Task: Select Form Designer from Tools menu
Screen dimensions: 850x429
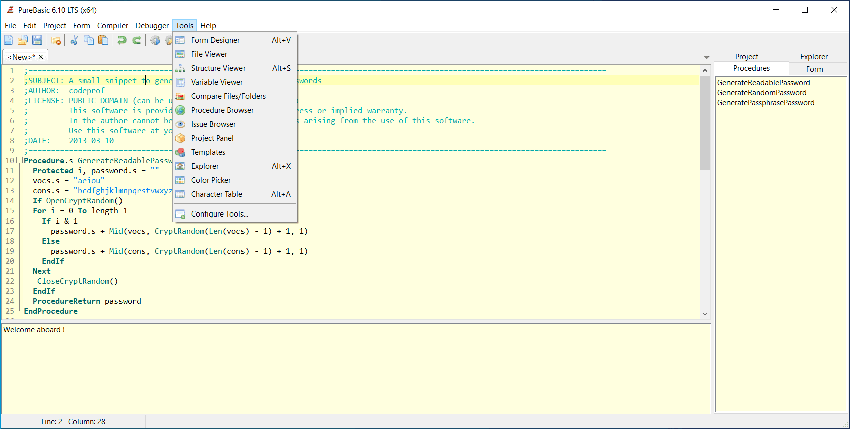Action: click(235, 40)
